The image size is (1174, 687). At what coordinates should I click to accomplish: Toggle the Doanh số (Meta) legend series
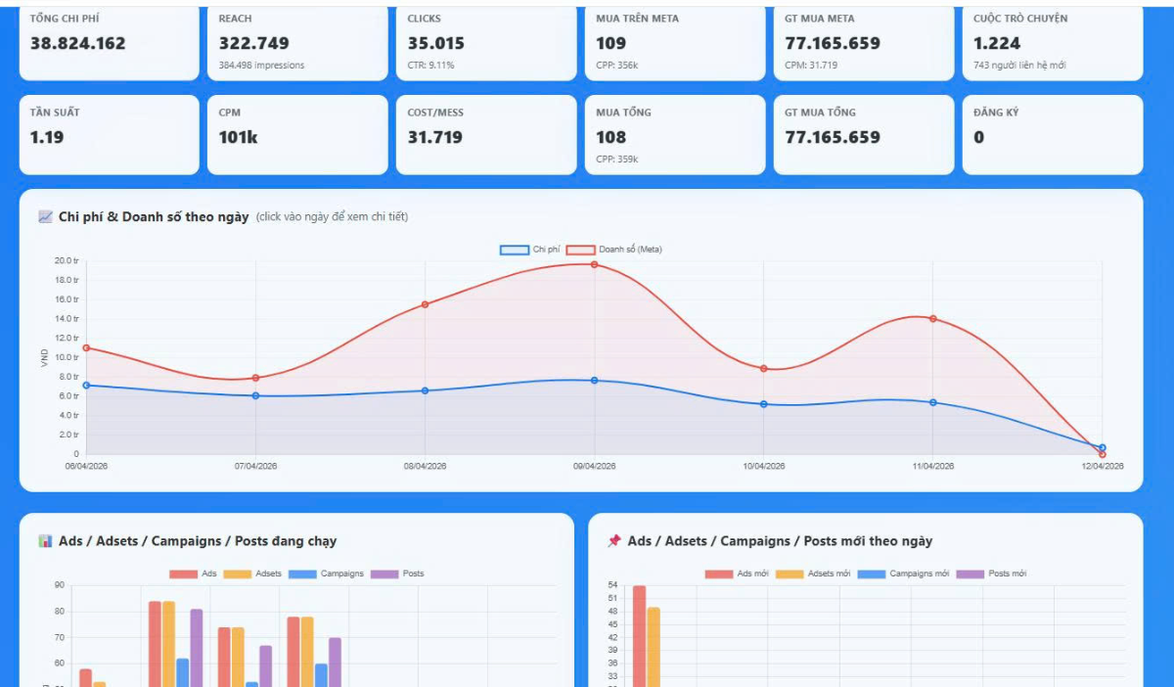pyautogui.click(x=614, y=250)
